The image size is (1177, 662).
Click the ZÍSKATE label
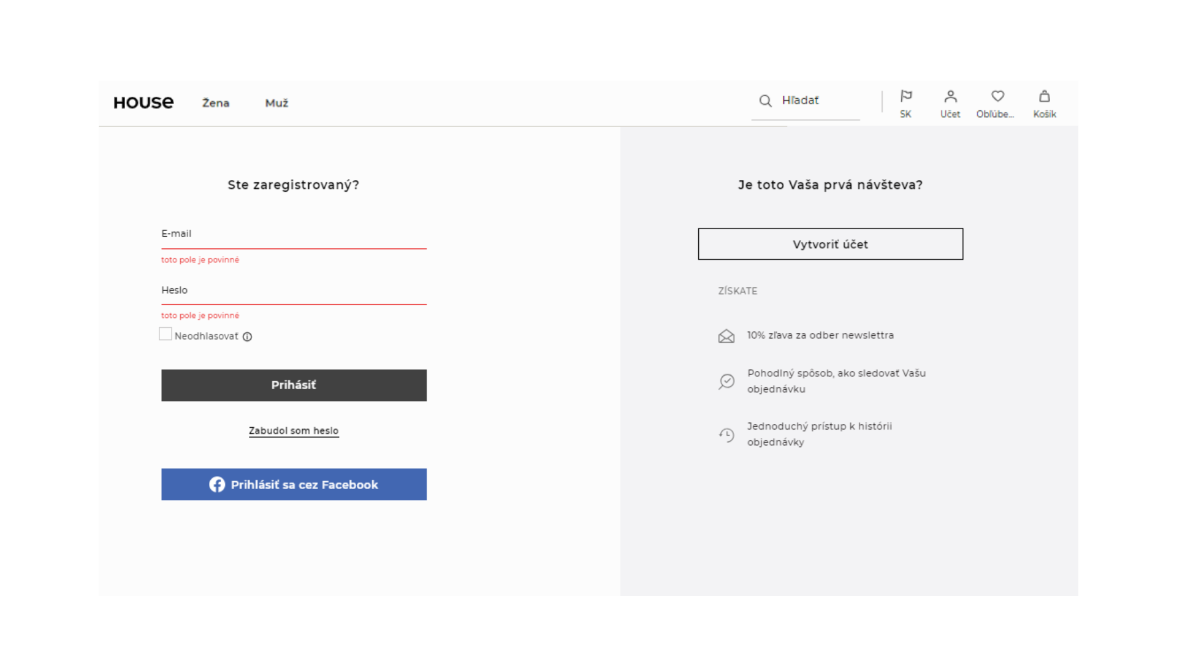click(x=737, y=291)
